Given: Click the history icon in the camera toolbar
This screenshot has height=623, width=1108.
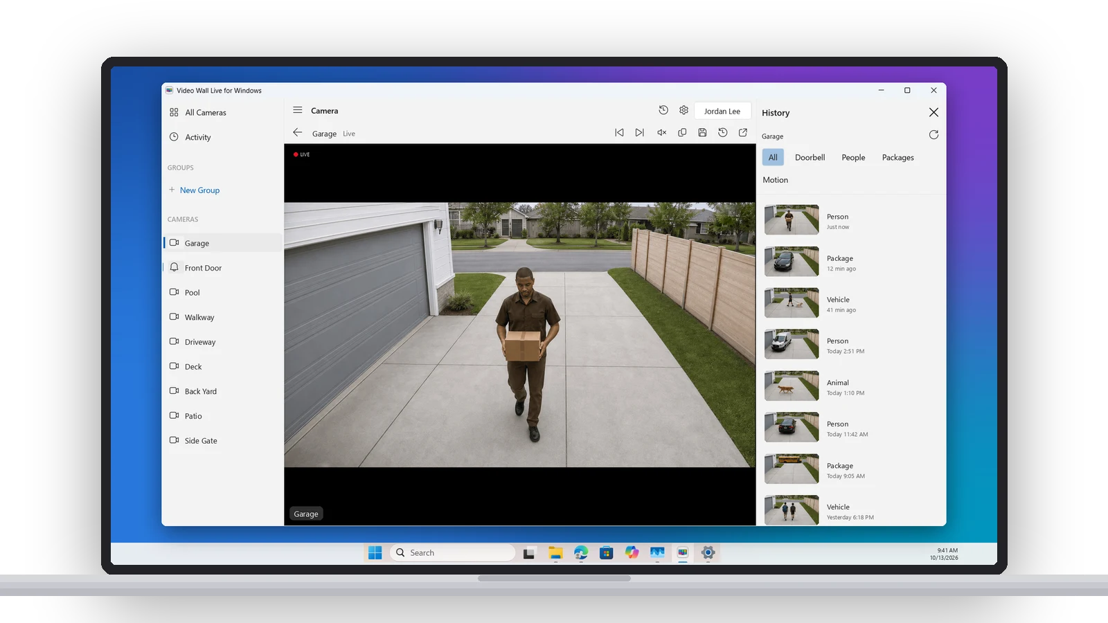Looking at the screenshot, I should click(x=723, y=133).
